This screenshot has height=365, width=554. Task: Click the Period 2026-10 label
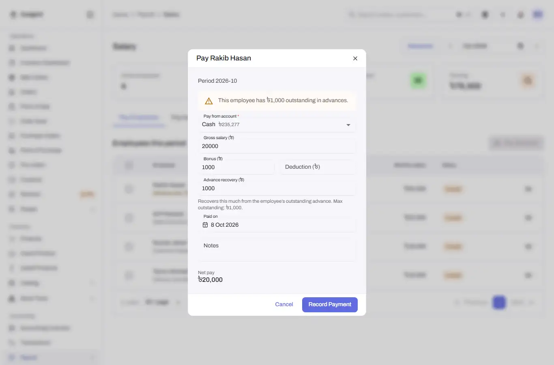[x=217, y=81]
